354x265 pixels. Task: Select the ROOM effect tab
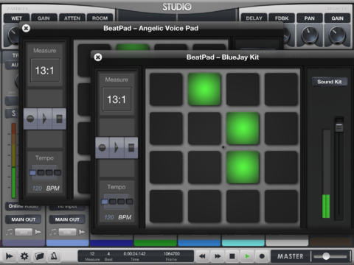point(100,18)
